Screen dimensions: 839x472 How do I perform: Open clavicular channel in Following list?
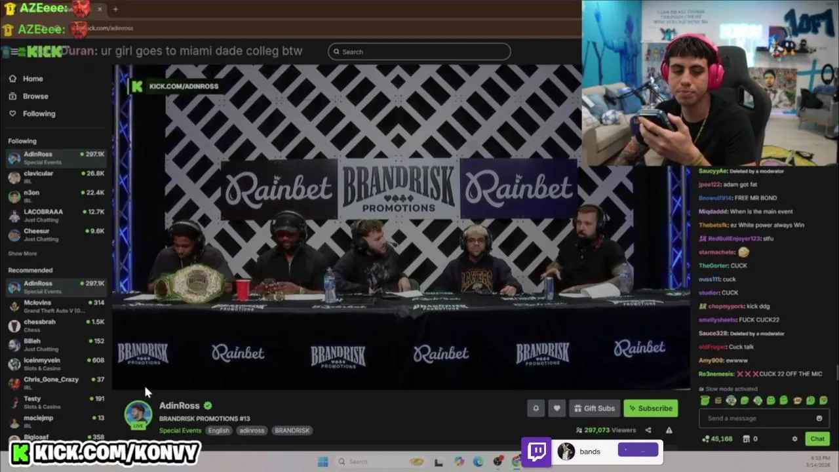pos(56,177)
